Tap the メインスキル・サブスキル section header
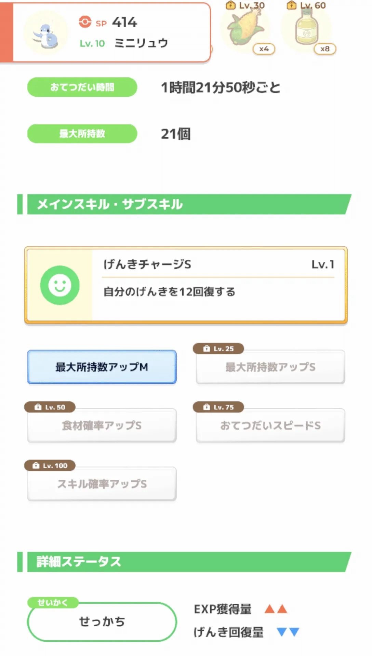Screen dimensions: 372x656 coord(185,204)
